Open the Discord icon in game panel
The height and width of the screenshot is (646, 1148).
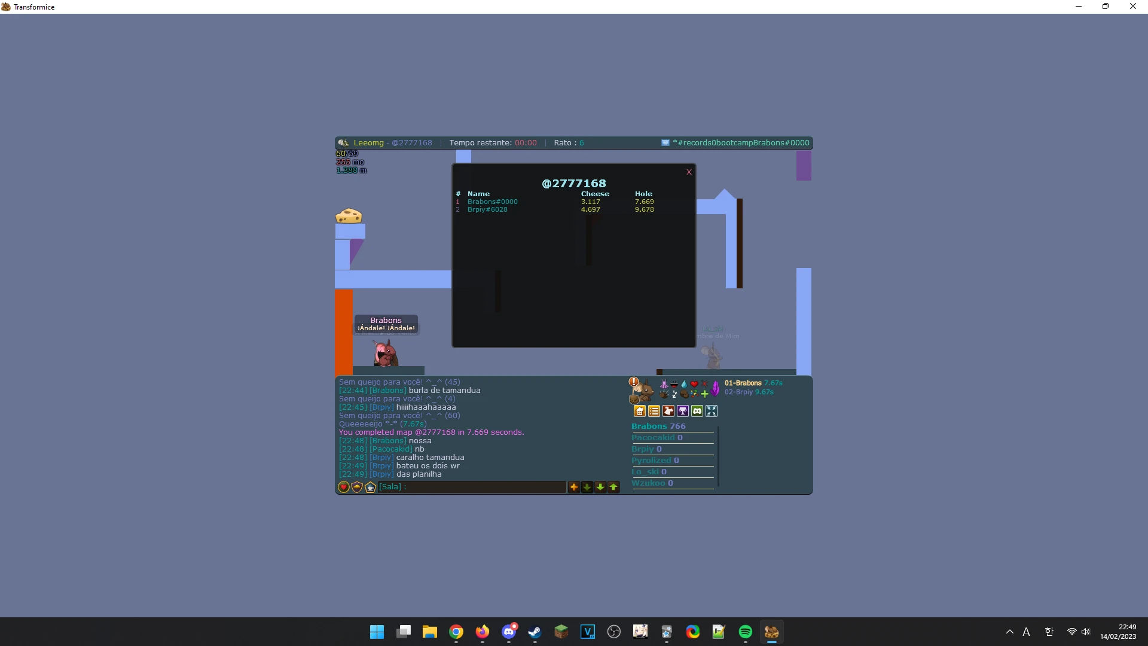pos(697,411)
